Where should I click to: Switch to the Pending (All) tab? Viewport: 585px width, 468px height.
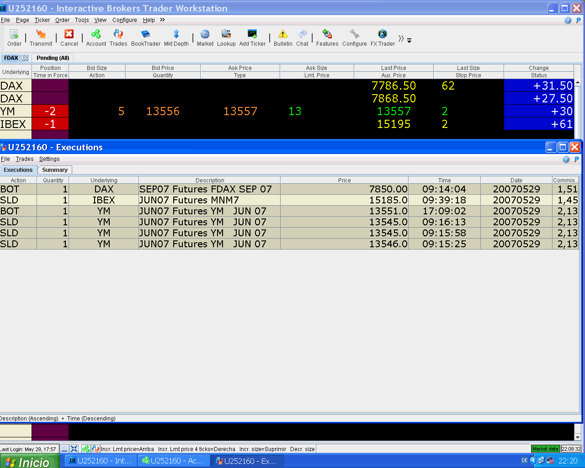[x=53, y=58]
